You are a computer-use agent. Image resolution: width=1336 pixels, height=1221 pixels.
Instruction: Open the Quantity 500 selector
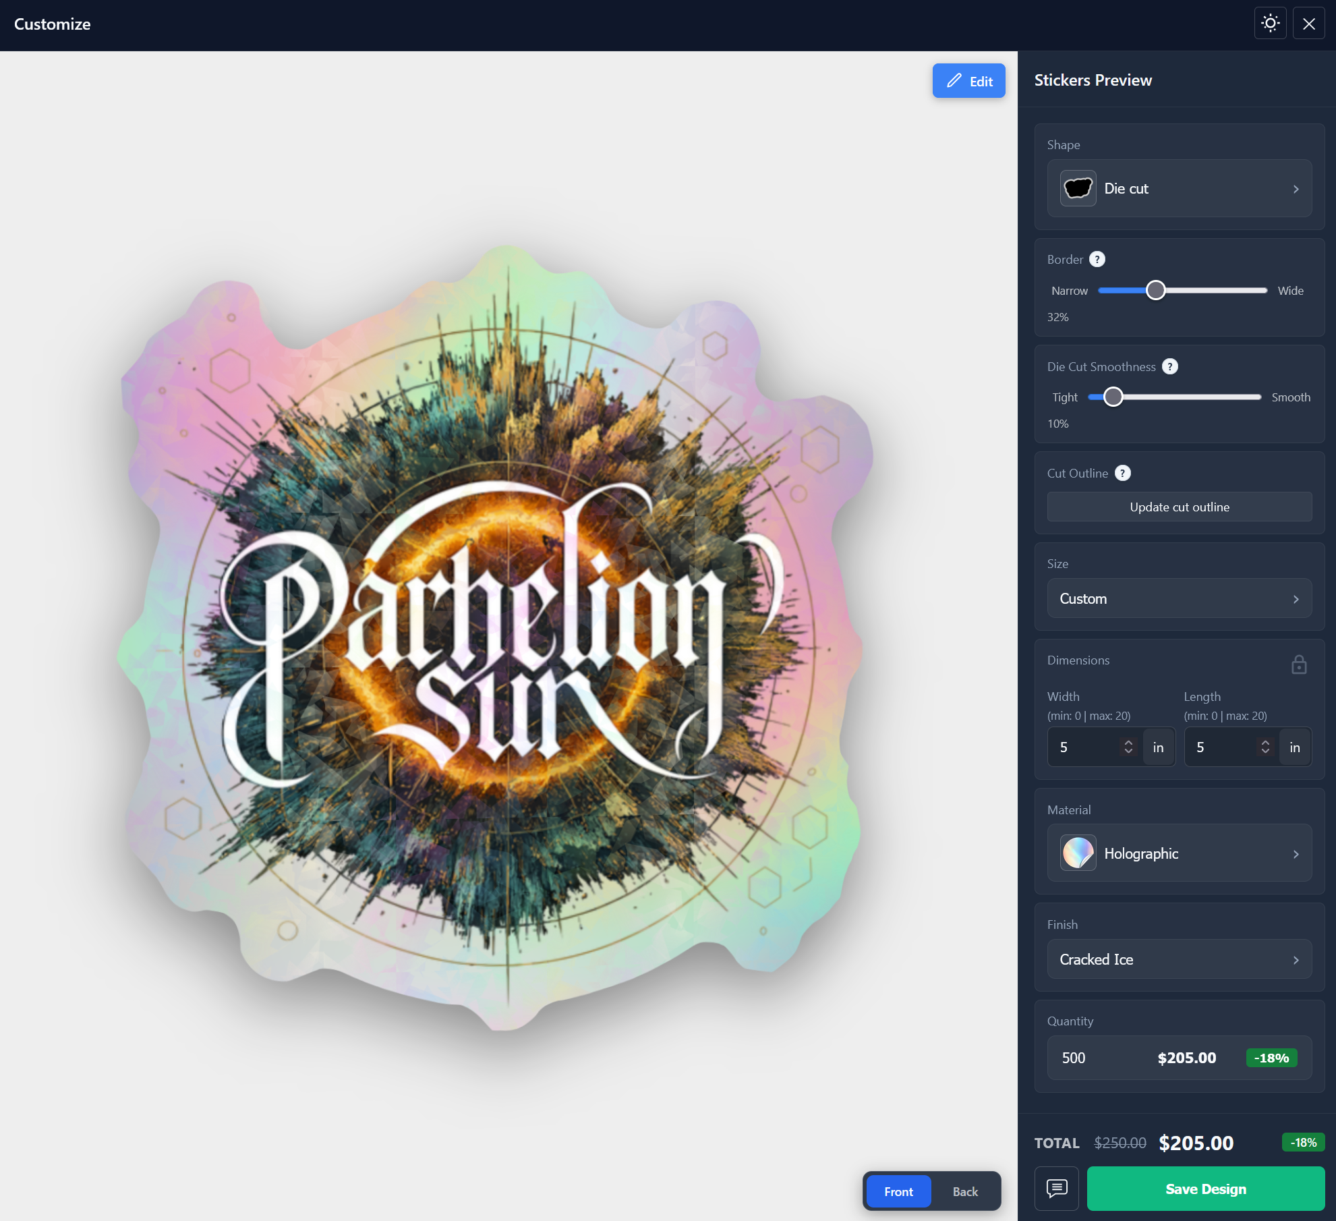[x=1179, y=1057]
